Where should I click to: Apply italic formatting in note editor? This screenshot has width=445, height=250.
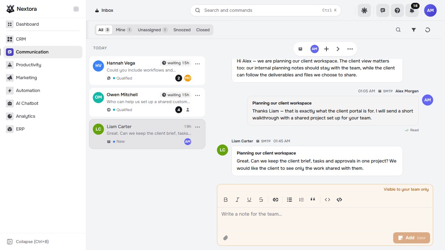pyautogui.click(x=237, y=200)
